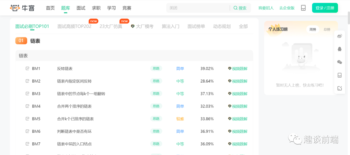
Task: Open the feedback edit icon in sidebar
Action: click(340, 88)
